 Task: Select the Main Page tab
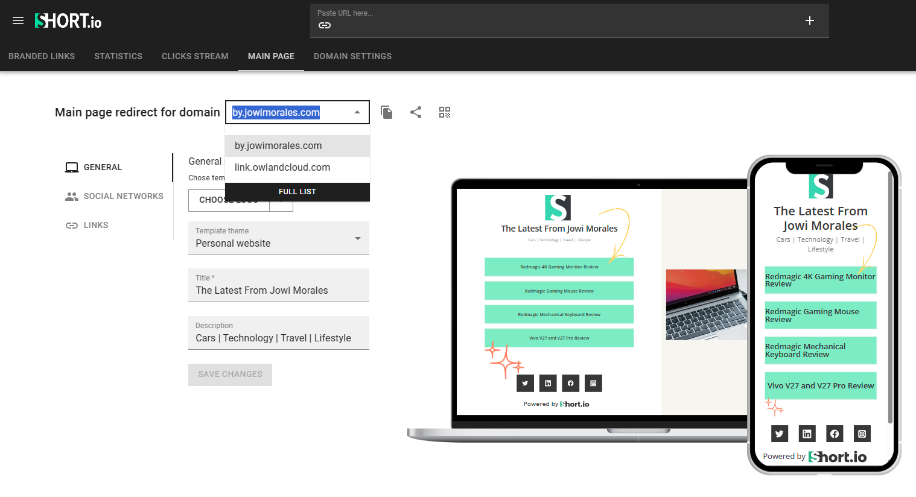point(271,56)
